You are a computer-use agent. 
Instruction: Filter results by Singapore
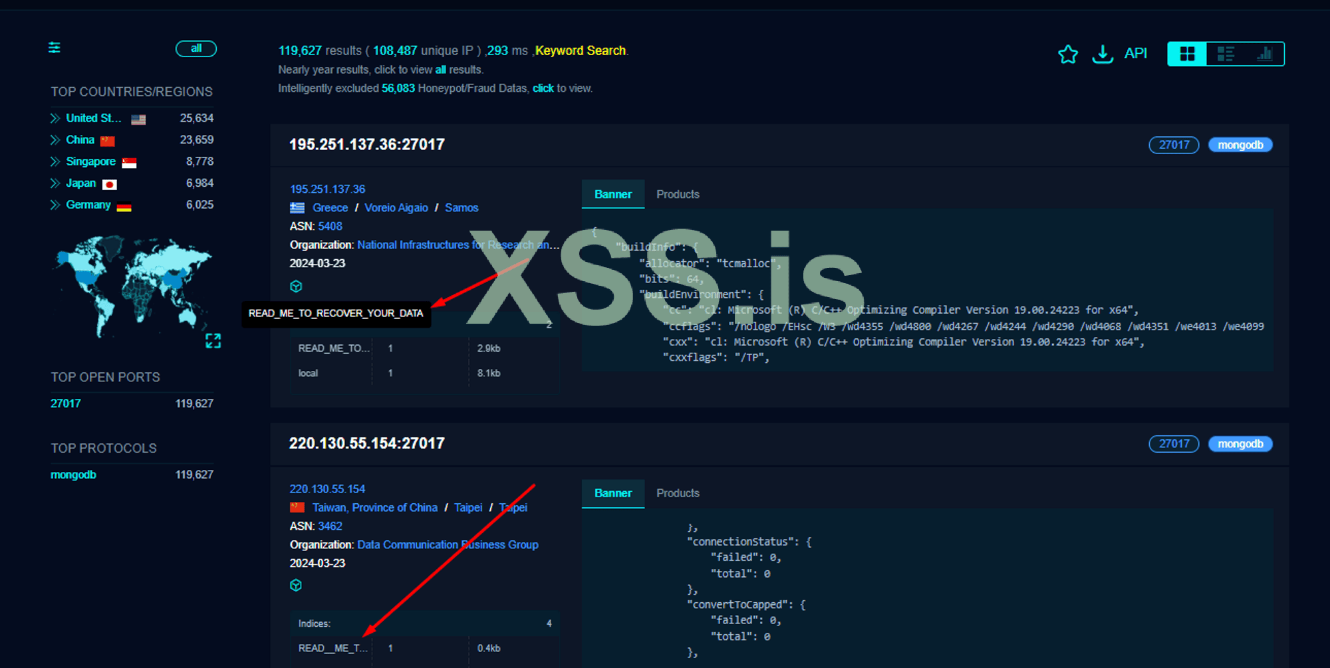click(x=90, y=162)
